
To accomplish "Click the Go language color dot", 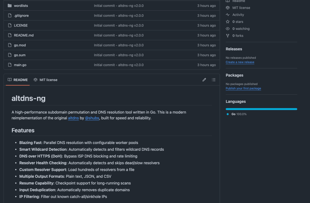I will point(228,114).
